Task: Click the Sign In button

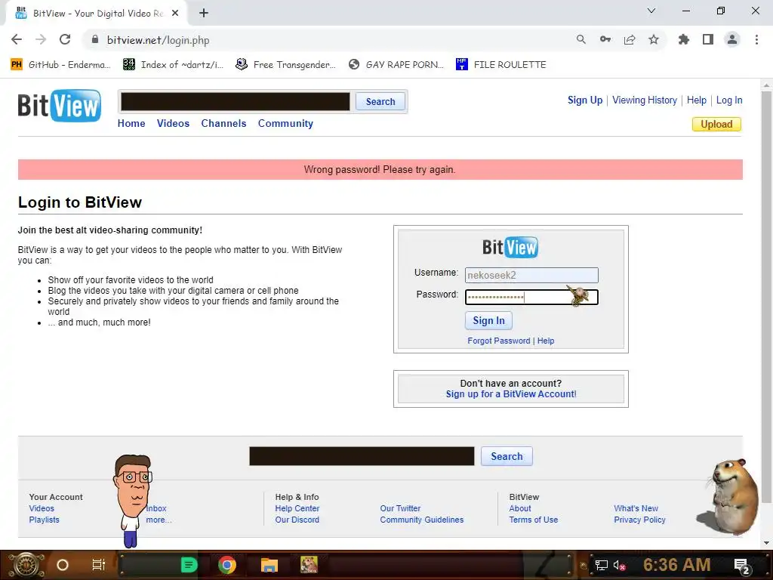Action: click(488, 320)
